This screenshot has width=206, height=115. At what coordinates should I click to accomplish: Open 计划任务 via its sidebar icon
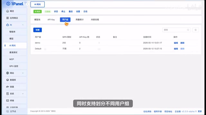(x=7, y=107)
